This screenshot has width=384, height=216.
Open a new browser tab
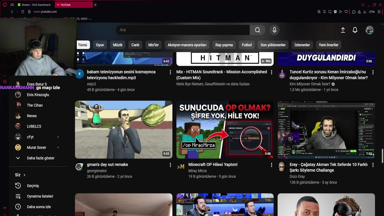pos(95,5)
